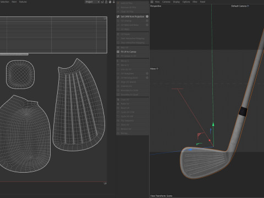Open the viewport Panel menu
Viewport: 264px width, 198px height.
[202, 2]
